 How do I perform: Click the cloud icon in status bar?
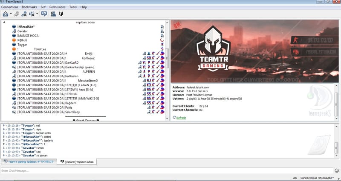tap(295, 178)
